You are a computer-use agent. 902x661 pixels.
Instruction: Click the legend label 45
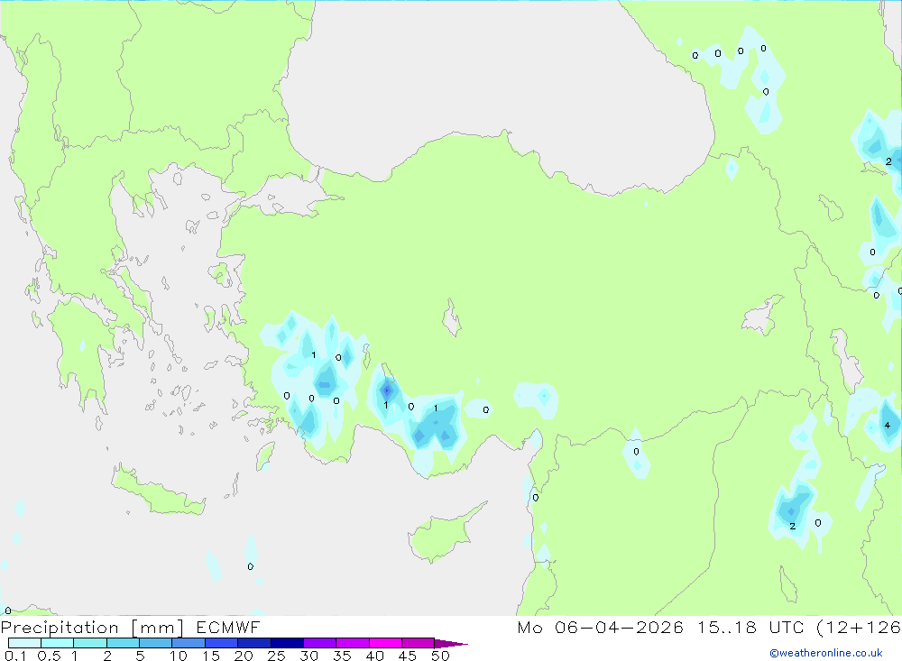click(408, 656)
